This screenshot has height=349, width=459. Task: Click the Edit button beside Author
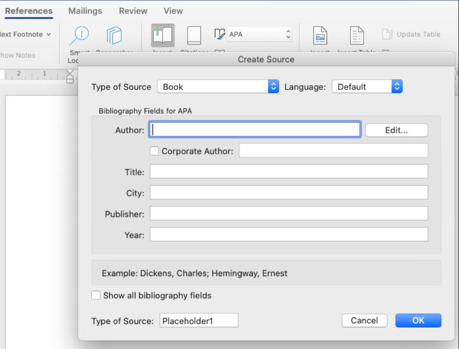(x=396, y=130)
